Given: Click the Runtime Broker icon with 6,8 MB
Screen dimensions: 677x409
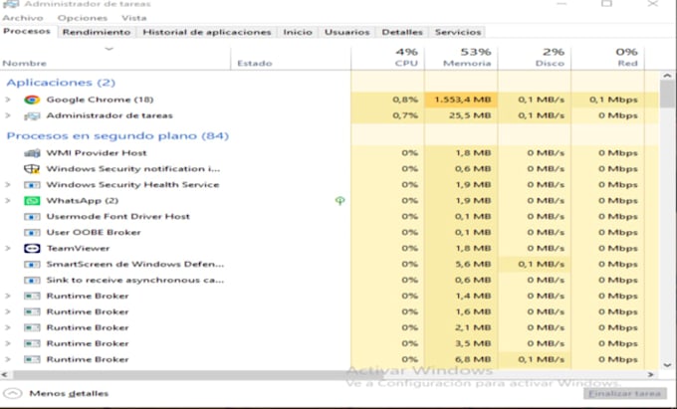Looking at the screenshot, I should [x=32, y=359].
